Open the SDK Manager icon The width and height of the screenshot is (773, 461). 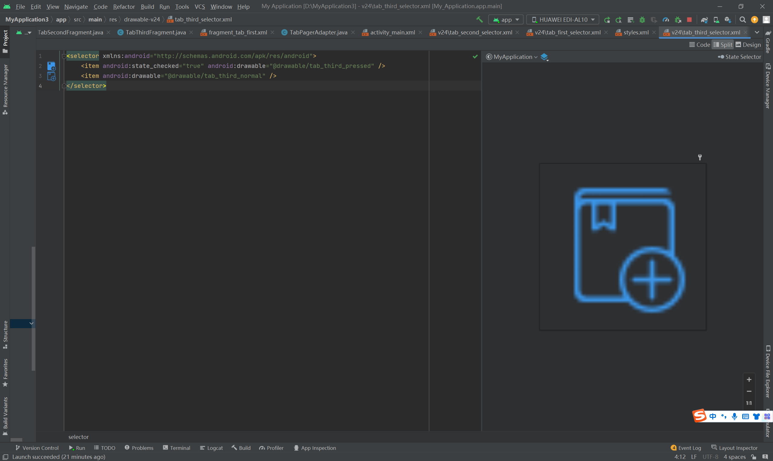(x=728, y=20)
